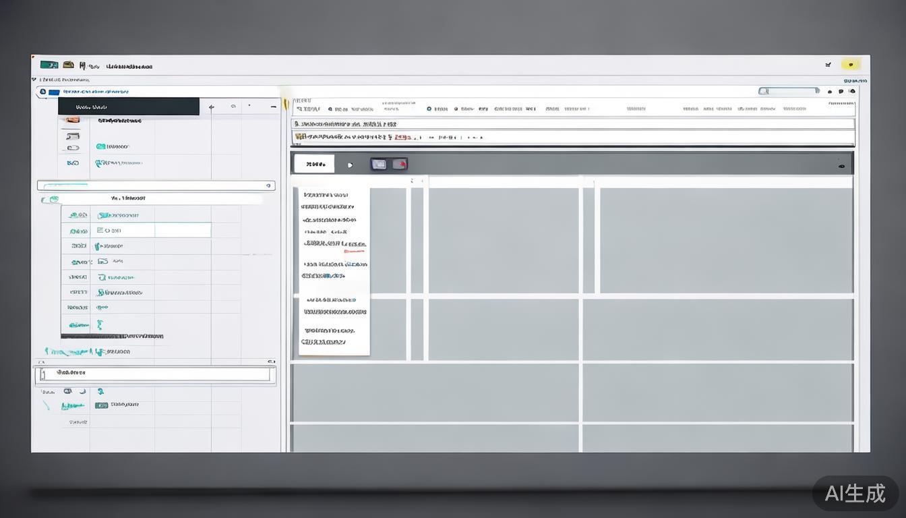
Task: Collapse the left panel using the dash icon
Action: (273, 107)
